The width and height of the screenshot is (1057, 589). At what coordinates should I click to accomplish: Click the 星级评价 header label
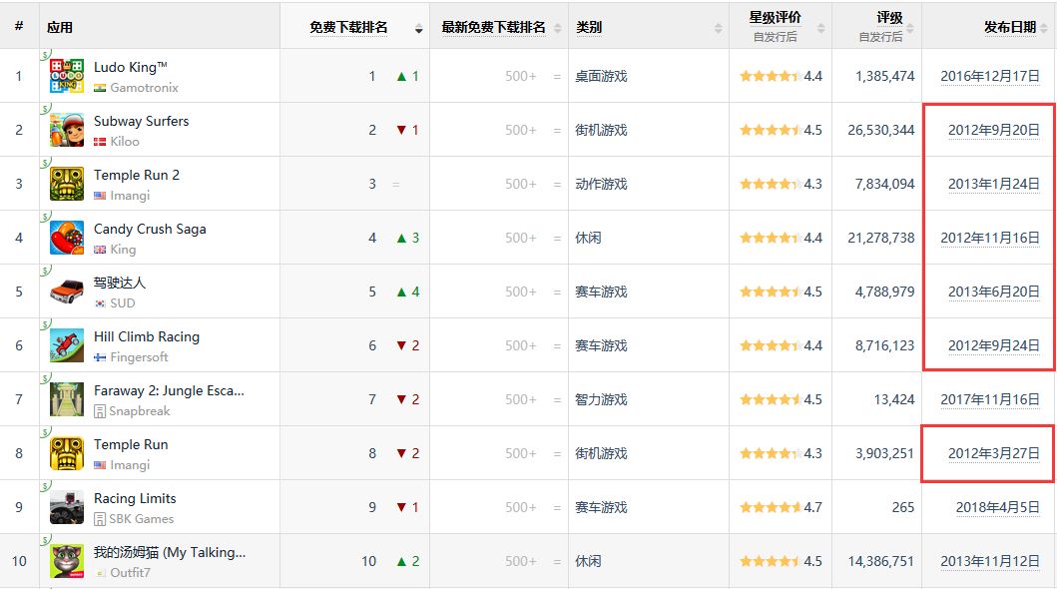click(776, 18)
